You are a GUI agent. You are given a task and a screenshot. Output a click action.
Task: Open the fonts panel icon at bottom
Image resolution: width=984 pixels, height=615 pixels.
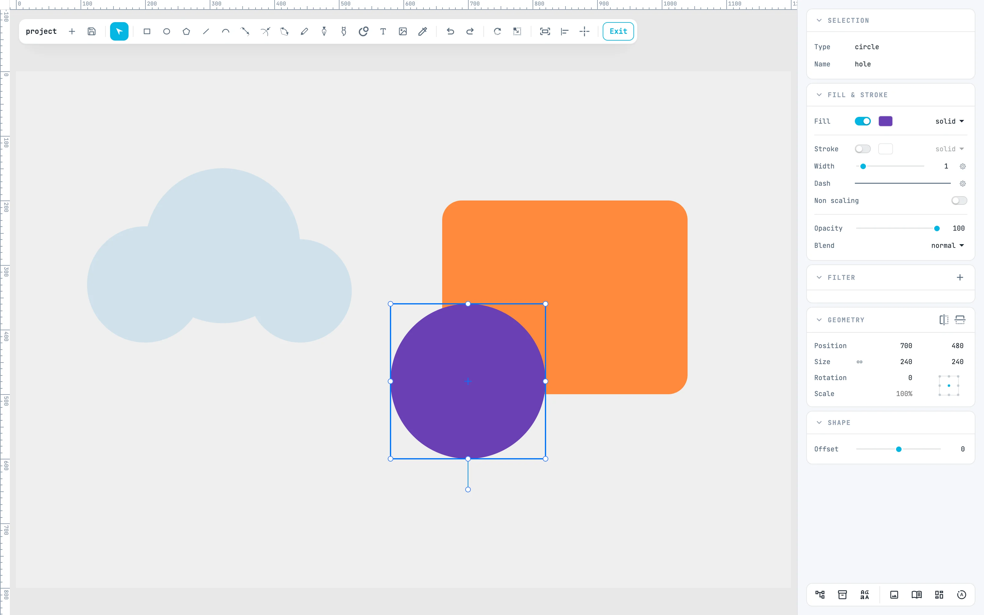click(864, 595)
